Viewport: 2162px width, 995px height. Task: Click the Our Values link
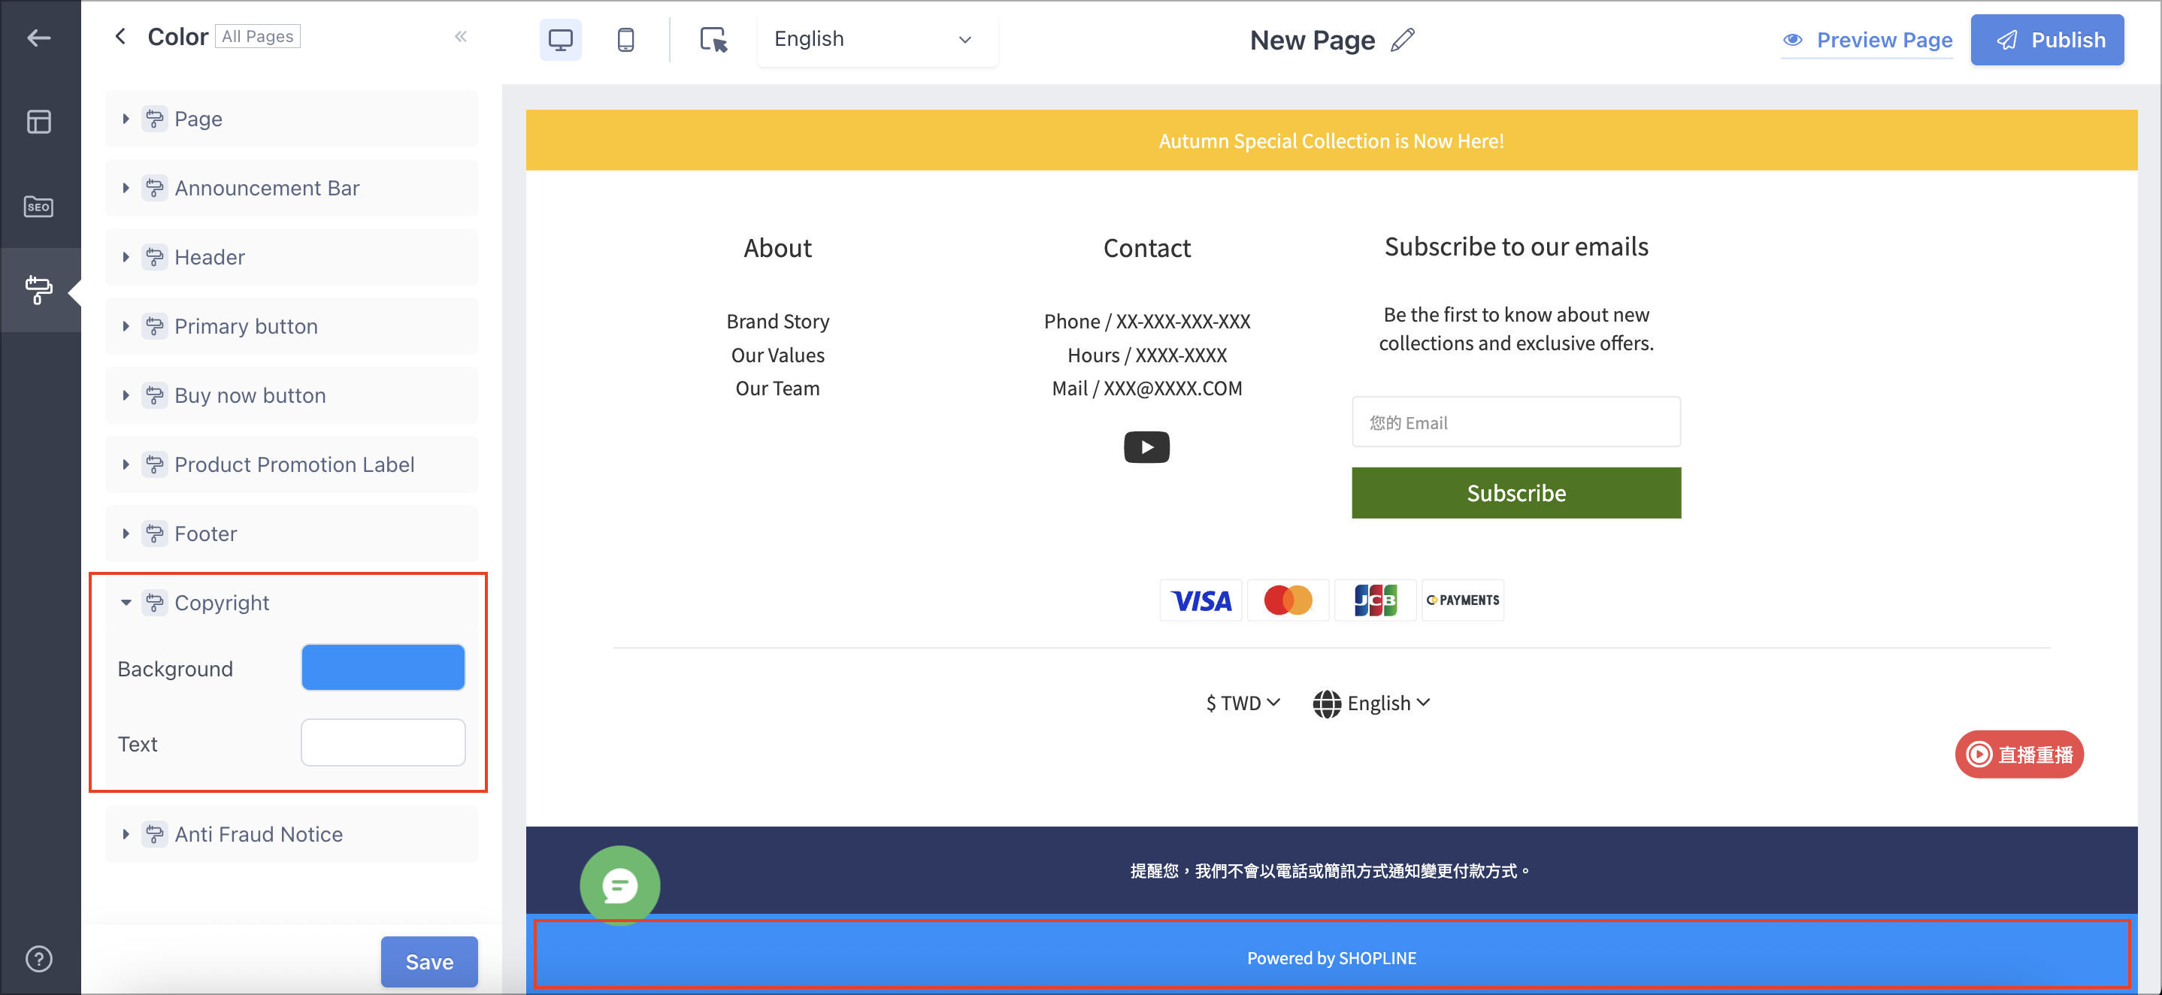pos(777,355)
